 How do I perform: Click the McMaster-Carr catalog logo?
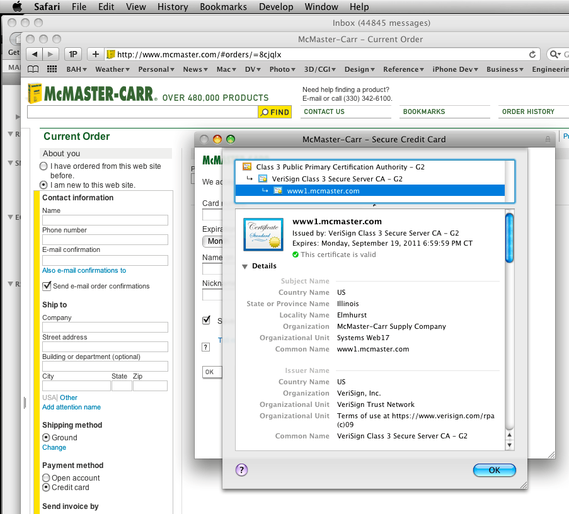click(35, 94)
